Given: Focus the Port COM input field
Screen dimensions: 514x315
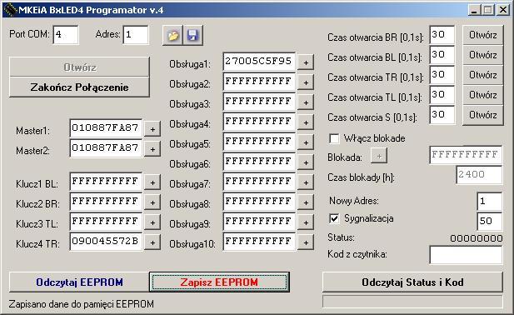Looking at the screenshot, I should [66, 35].
